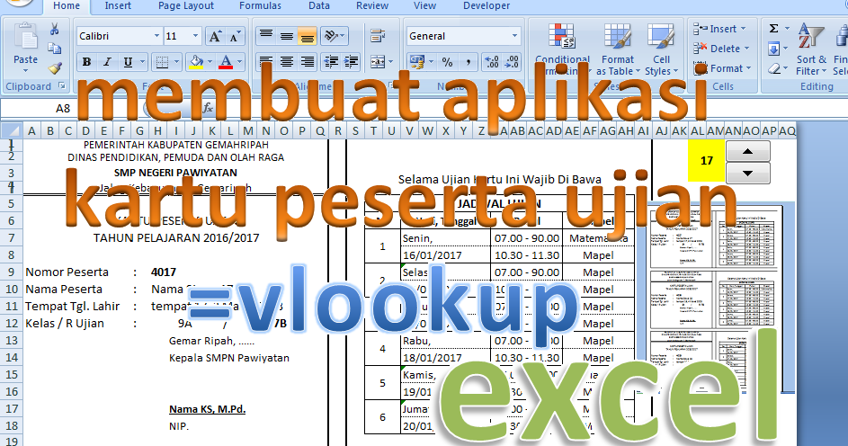Apply Comma Style
This screenshot has width=848, height=446.
tap(469, 62)
